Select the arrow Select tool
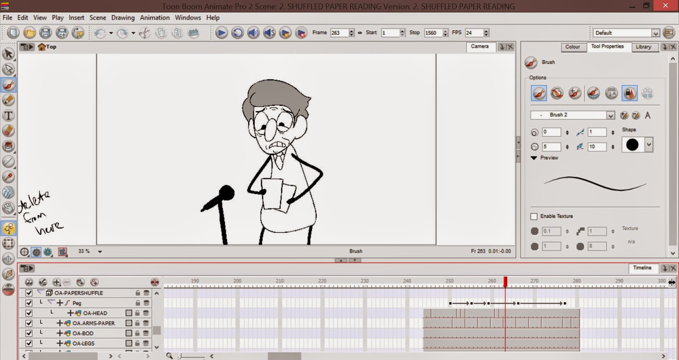The height and width of the screenshot is (360, 679). [x=8, y=54]
